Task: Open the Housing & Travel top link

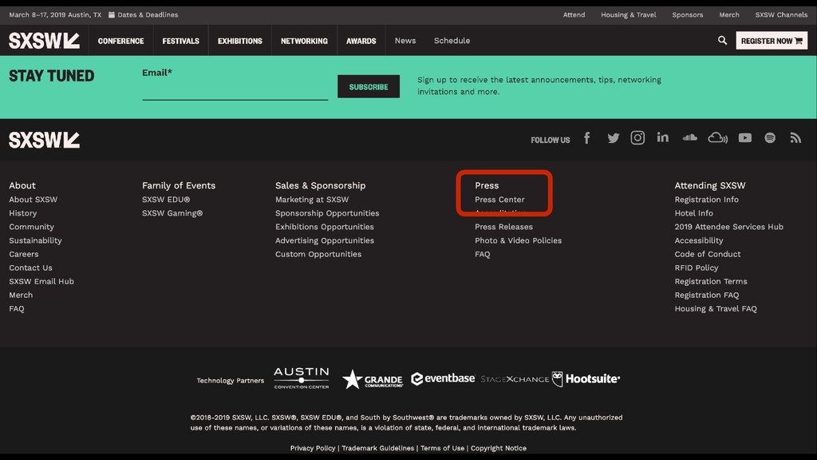Action: (629, 14)
